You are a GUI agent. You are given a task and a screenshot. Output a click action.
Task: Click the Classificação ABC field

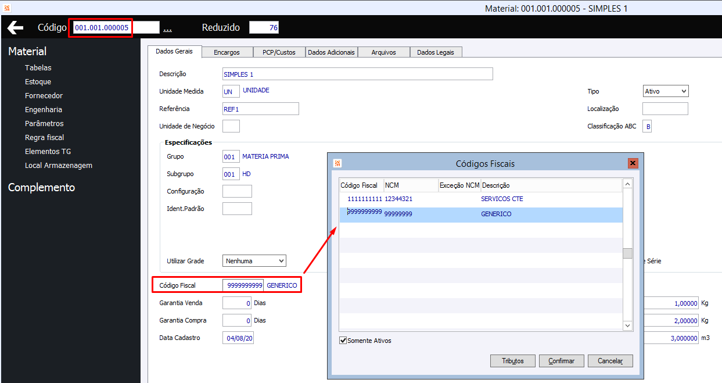(x=647, y=126)
